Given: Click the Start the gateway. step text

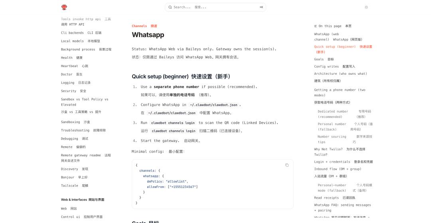Looking at the screenshot, I should [160, 141].
